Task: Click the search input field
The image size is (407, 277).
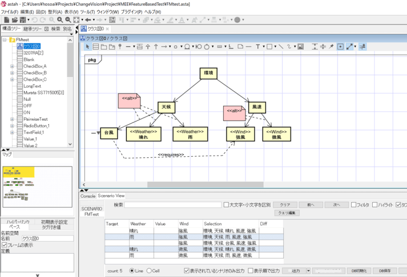Action: tap(173, 205)
